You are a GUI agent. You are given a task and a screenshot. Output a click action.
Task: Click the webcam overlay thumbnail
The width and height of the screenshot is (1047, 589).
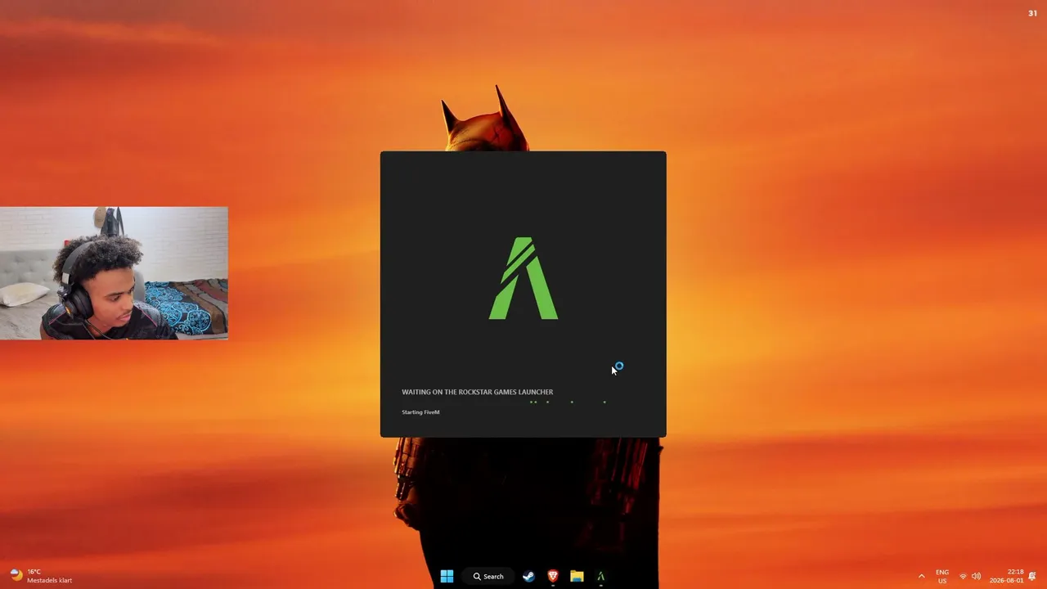[x=114, y=273]
